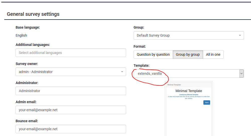251x136 pixels.
Task: Click the Administrator name text field
Action: pyautogui.click(x=71, y=91)
